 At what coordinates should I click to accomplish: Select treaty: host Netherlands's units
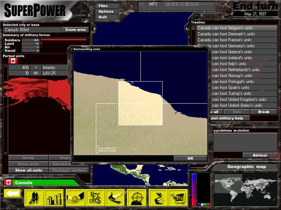(x=244, y=70)
